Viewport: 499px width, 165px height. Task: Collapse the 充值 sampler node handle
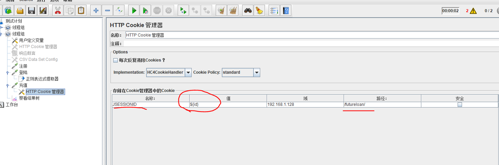tap(8, 85)
